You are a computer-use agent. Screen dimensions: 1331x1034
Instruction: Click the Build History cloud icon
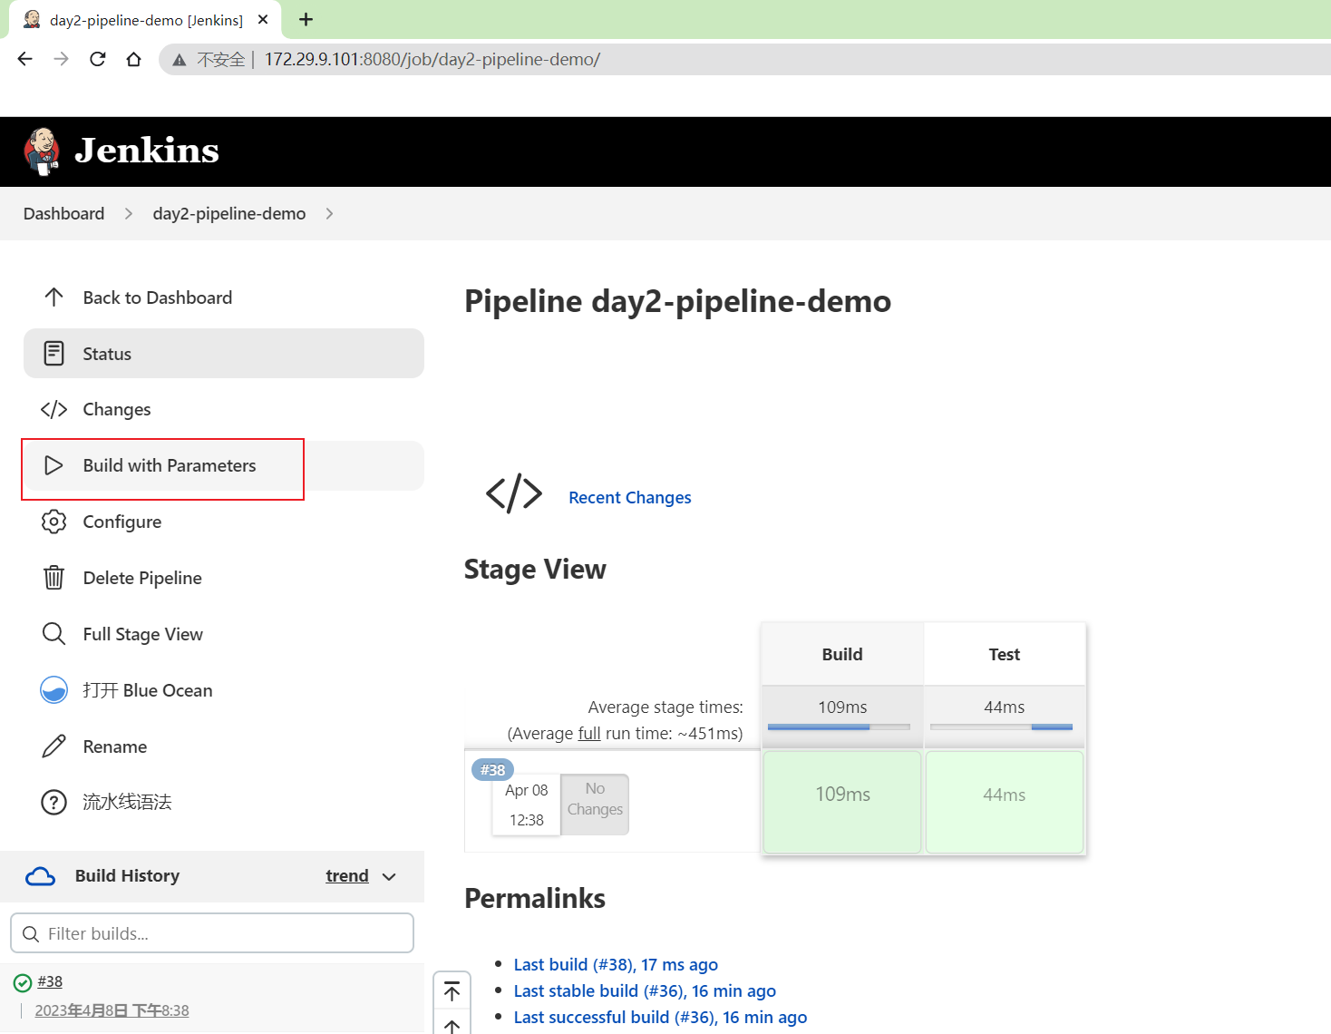(x=40, y=876)
